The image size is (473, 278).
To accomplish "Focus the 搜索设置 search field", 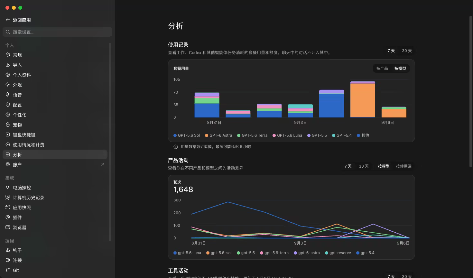I will click(57, 32).
